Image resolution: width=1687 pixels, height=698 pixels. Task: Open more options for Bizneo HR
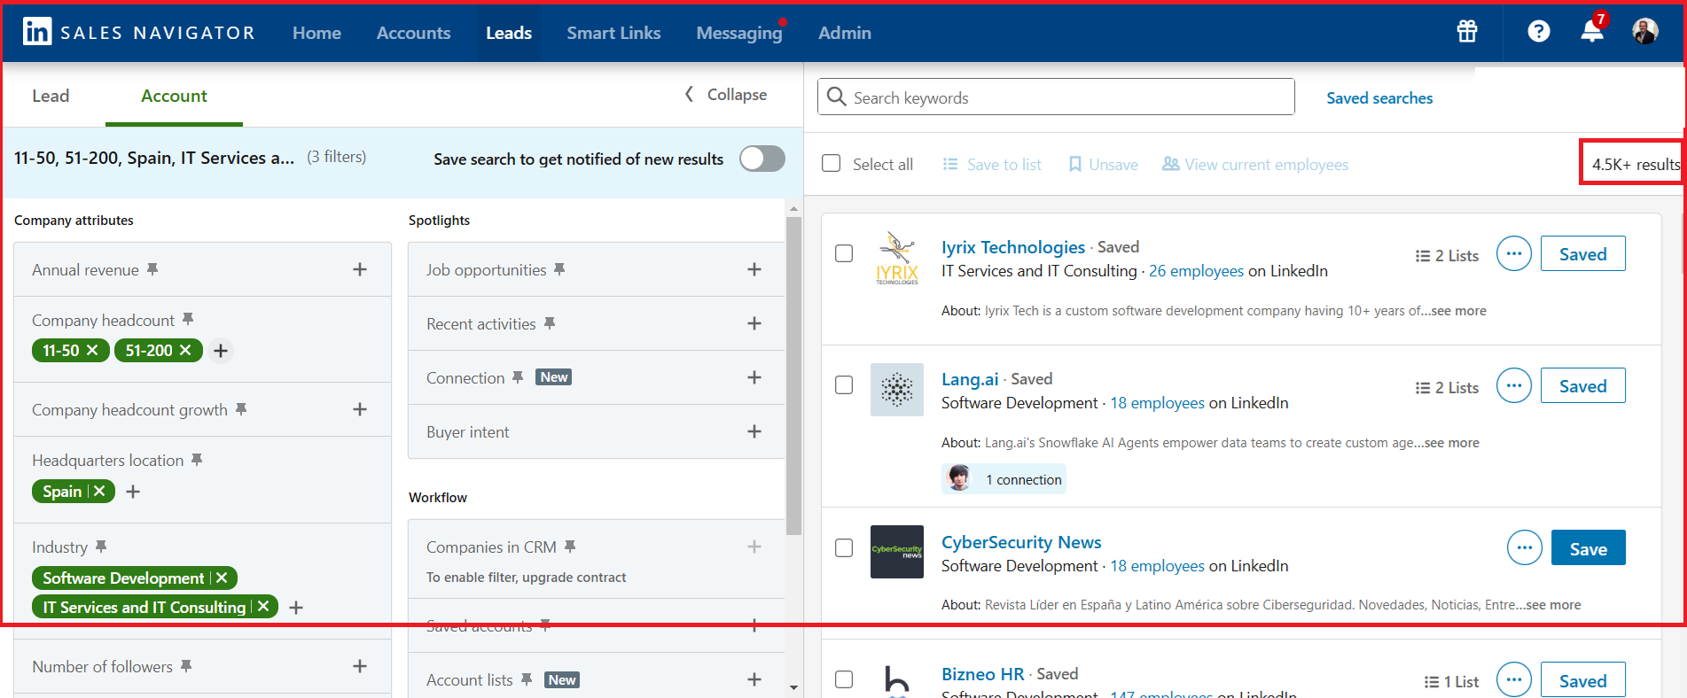(x=1514, y=680)
